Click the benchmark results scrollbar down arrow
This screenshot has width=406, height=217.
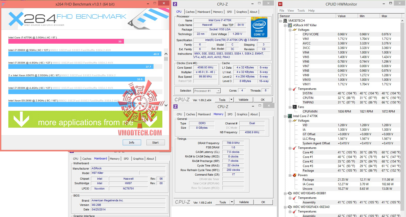[166, 105]
